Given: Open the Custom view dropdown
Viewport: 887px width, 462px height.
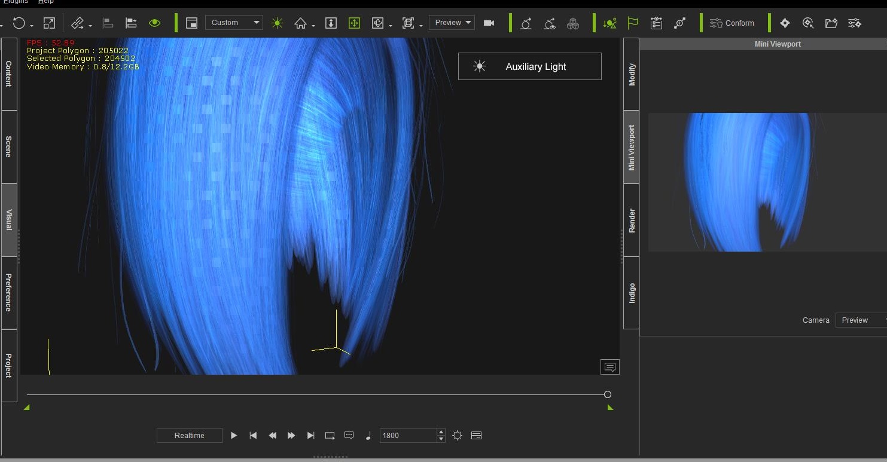Looking at the screenshot, I should click(234, 23).
